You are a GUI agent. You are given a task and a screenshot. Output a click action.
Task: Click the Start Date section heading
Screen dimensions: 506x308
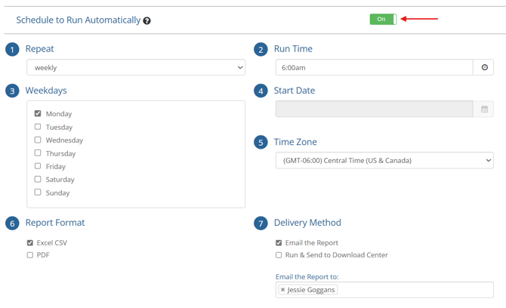tap(295, 91)
